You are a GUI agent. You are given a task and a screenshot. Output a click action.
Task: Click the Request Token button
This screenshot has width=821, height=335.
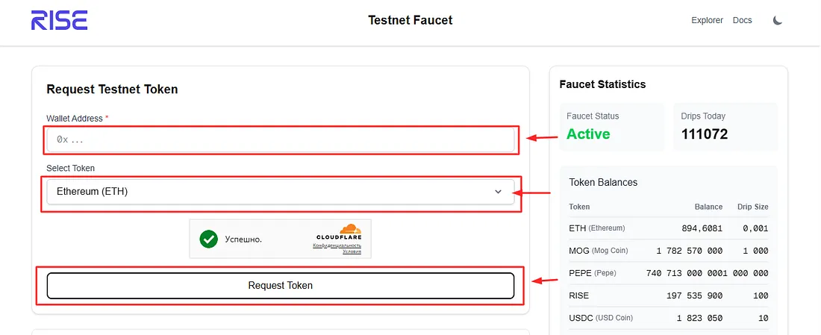pyautogui.click(x=281, y=285)
